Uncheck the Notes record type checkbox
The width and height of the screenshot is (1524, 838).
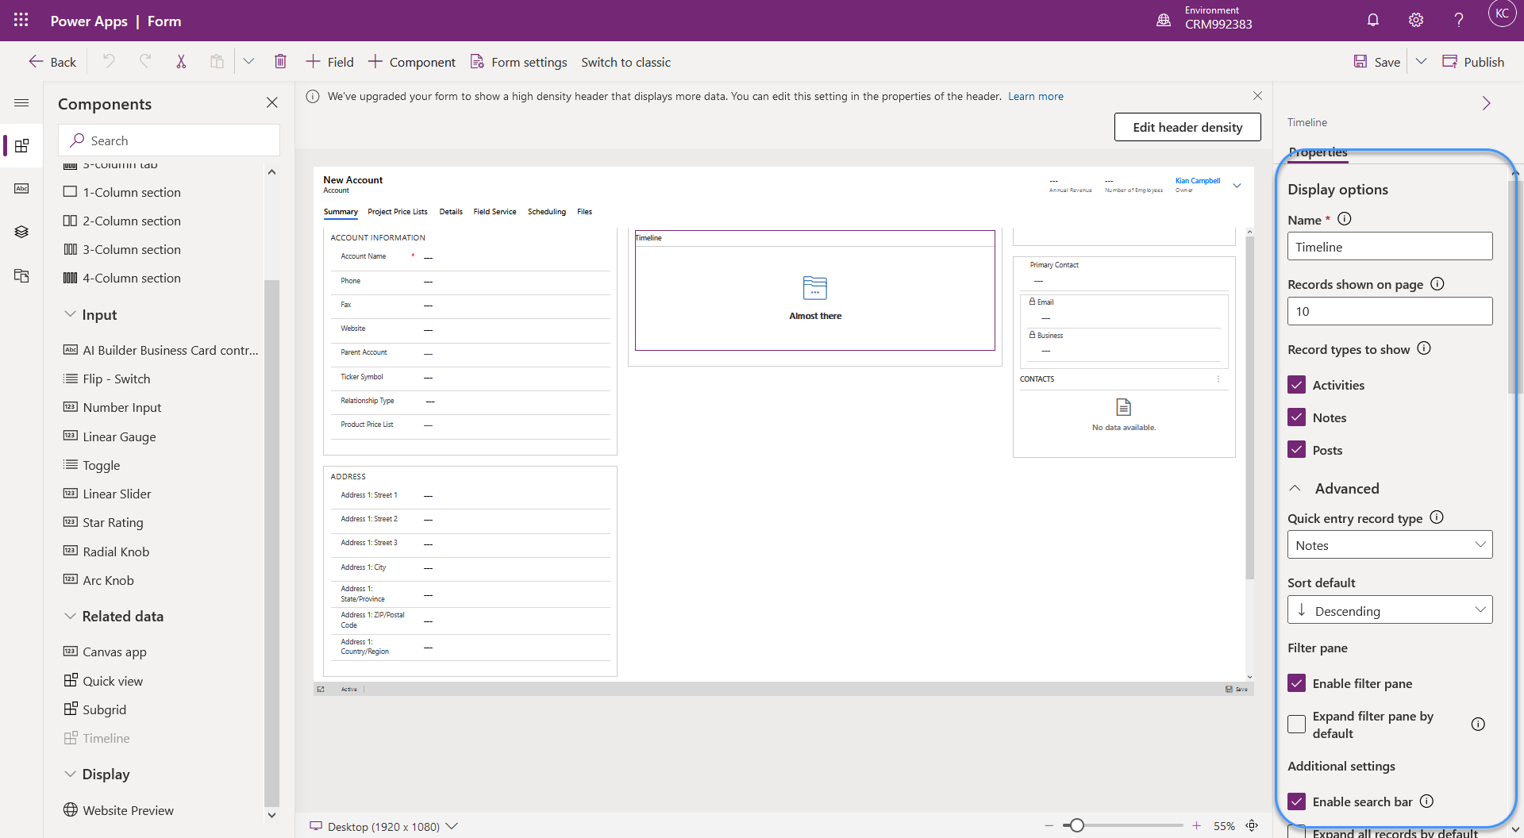click(1296, 417)
